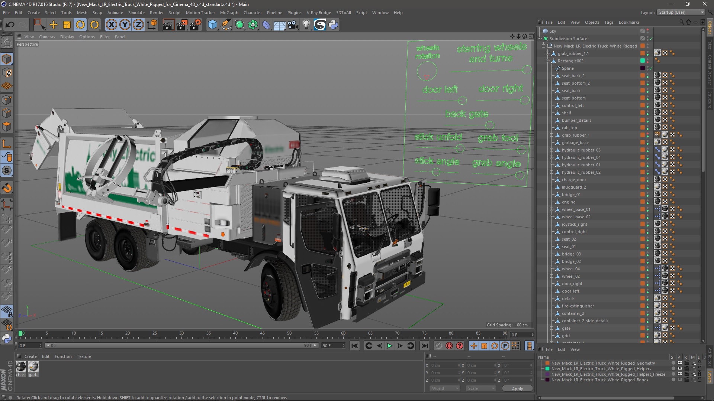714x401 pixels.
Task: Expand wheel_04 tree node
Action: (552, 269)
